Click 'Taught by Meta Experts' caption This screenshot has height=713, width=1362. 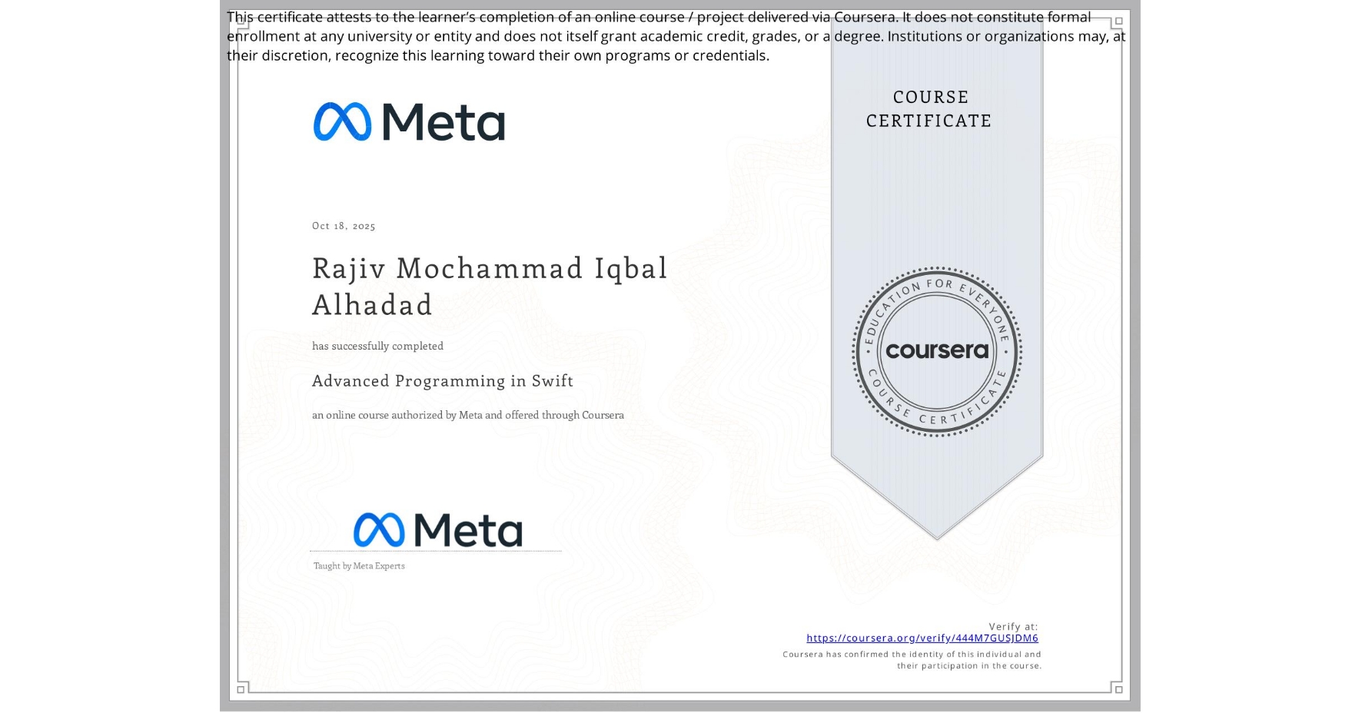[x=359, y=566]
